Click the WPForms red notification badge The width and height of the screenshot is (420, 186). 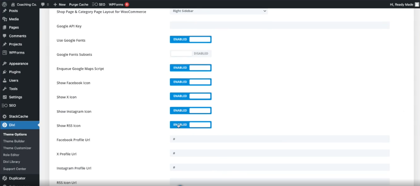pos(127,4)
